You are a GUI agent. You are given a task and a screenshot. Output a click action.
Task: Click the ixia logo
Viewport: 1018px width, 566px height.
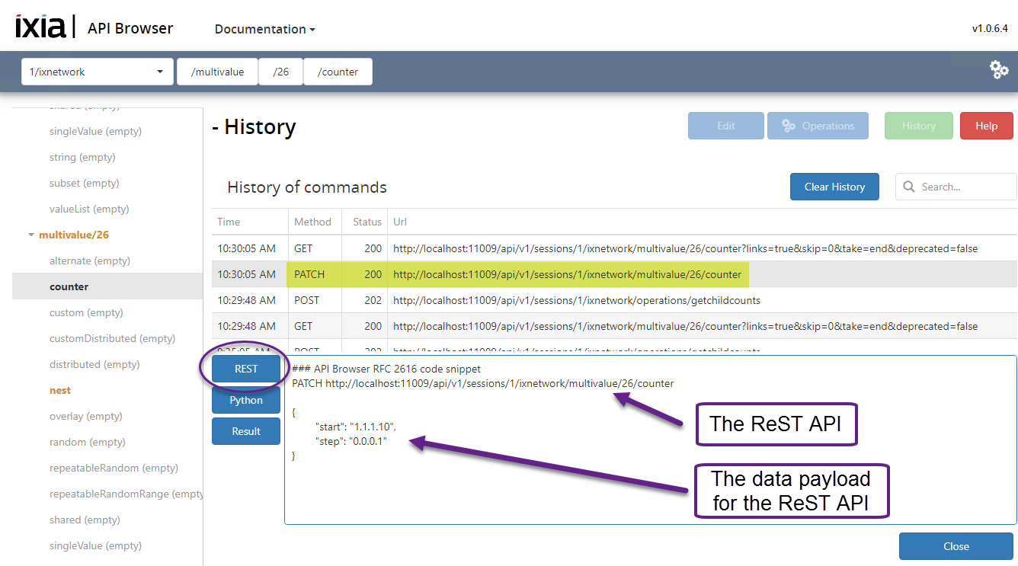[x=40, y=27]
